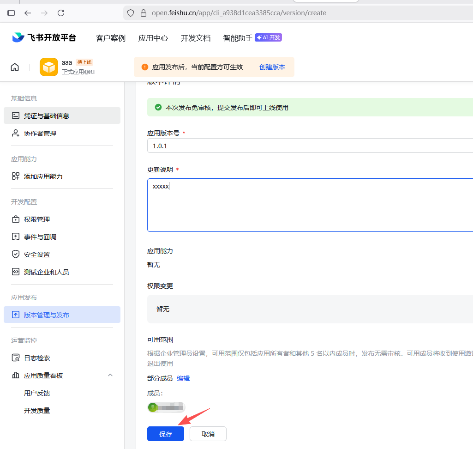Screen dimensions: 473x449
Task: Open 凭证与基础信息 in sidebar
Action: (47, 115)
